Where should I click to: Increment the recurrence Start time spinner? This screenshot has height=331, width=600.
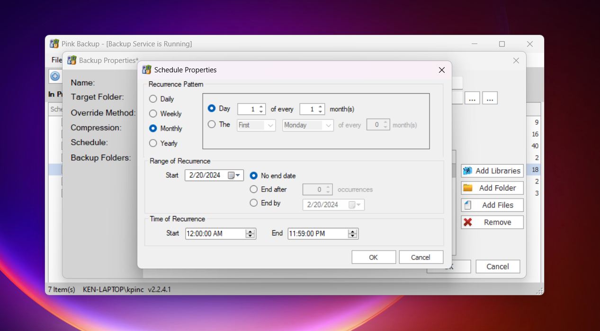pos(251,231)
